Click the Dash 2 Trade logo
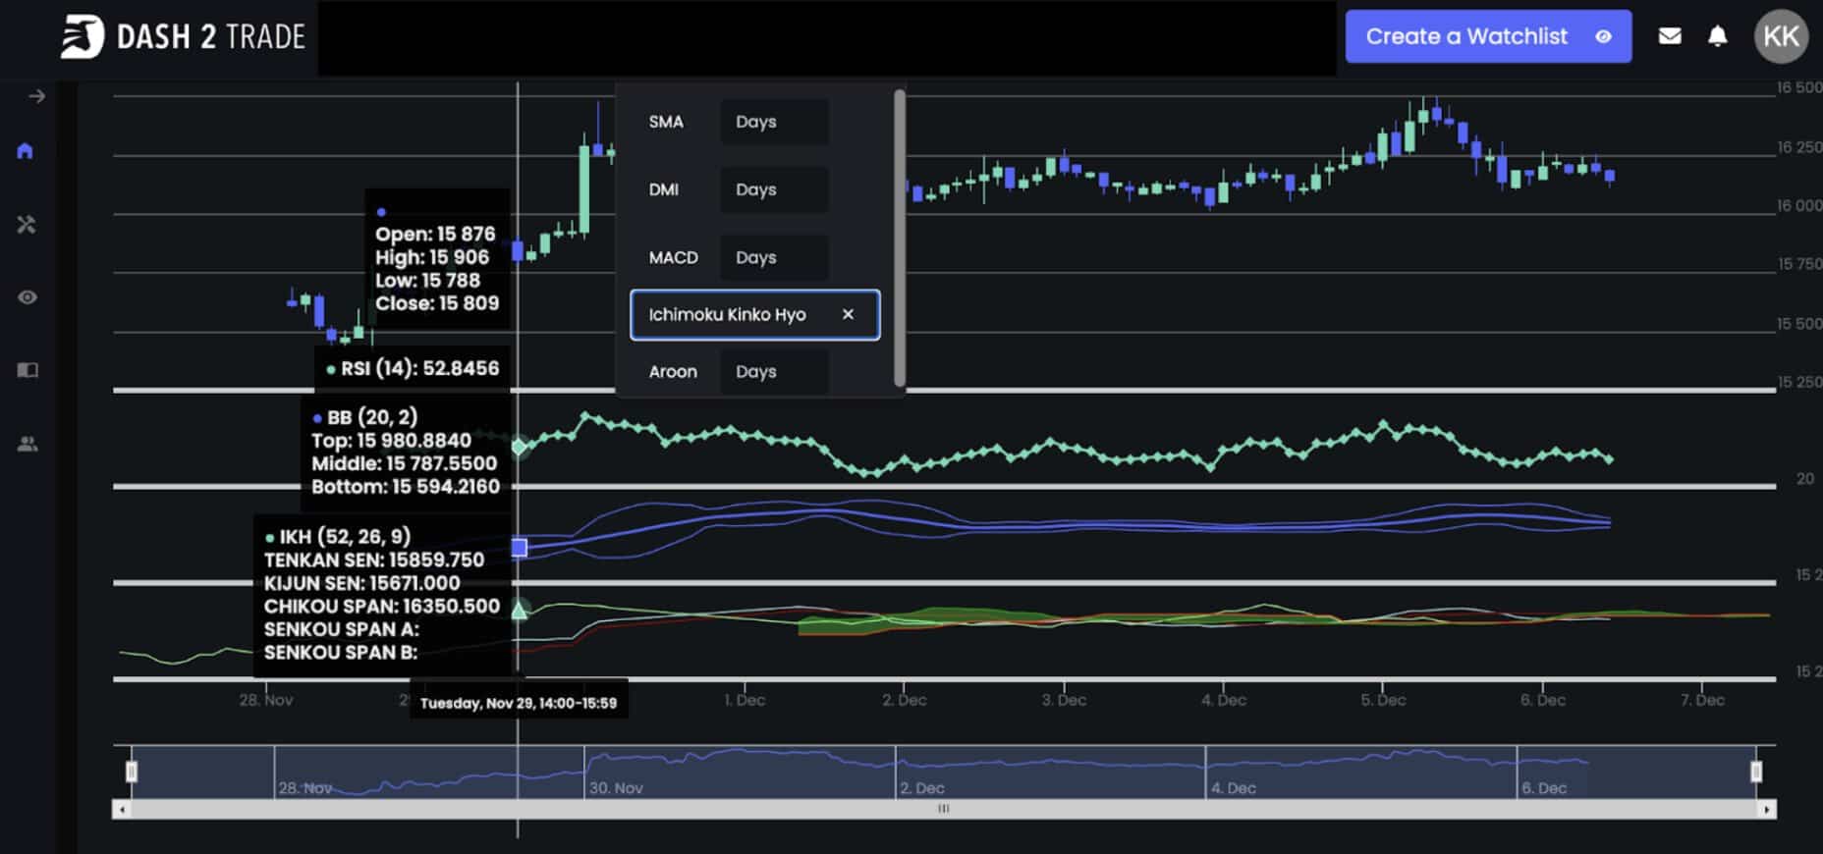This screenshot has width=1823, height=854. pos(184,37)
